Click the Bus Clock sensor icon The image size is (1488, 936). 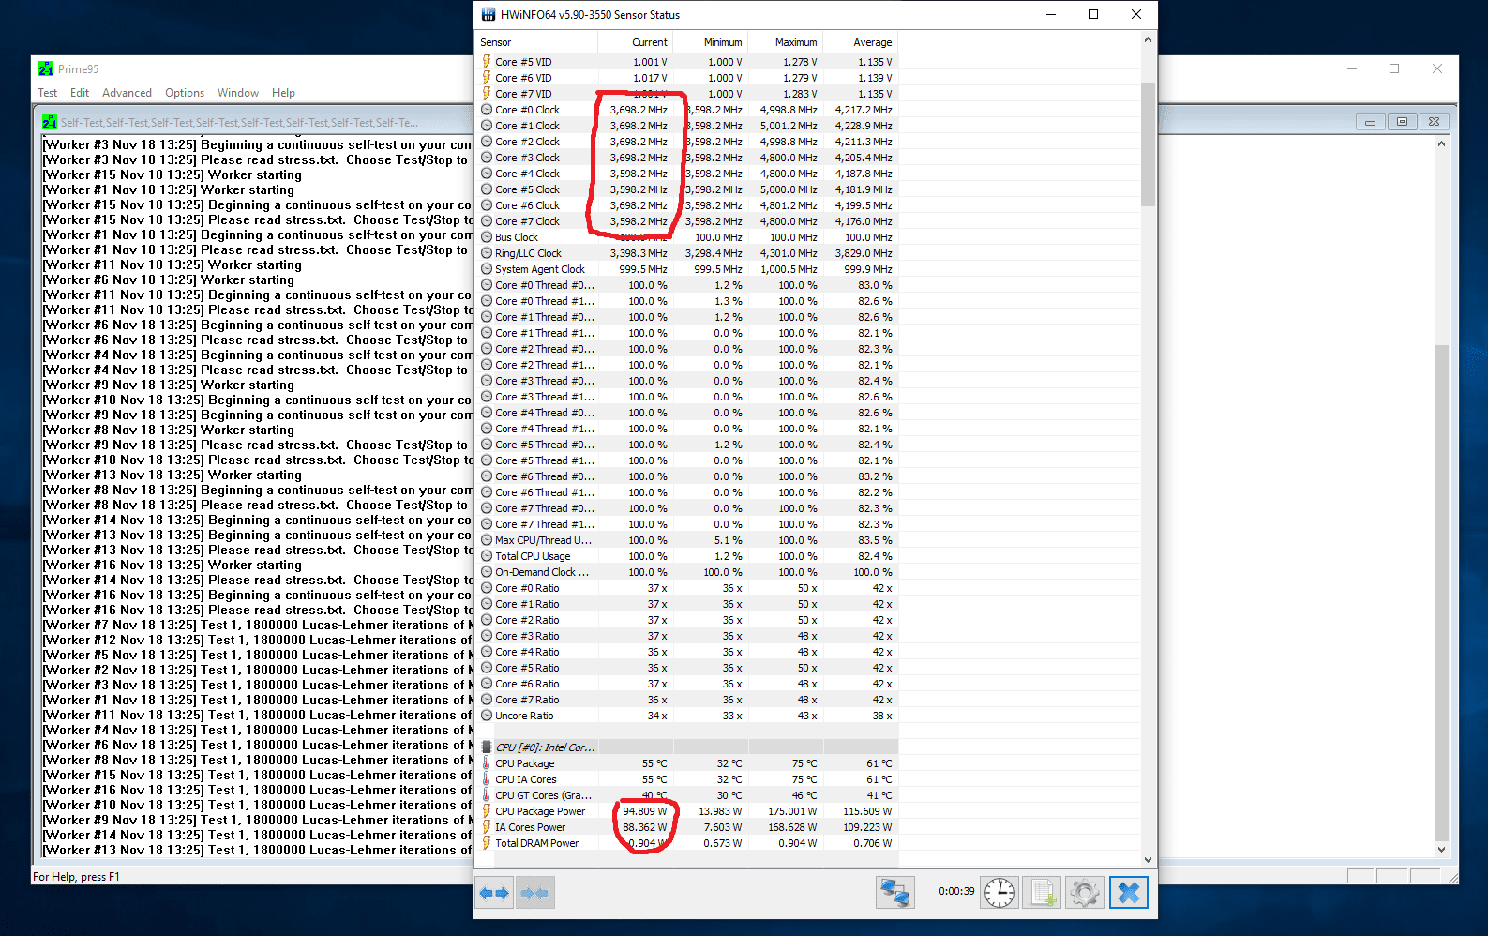pos(487,237)
